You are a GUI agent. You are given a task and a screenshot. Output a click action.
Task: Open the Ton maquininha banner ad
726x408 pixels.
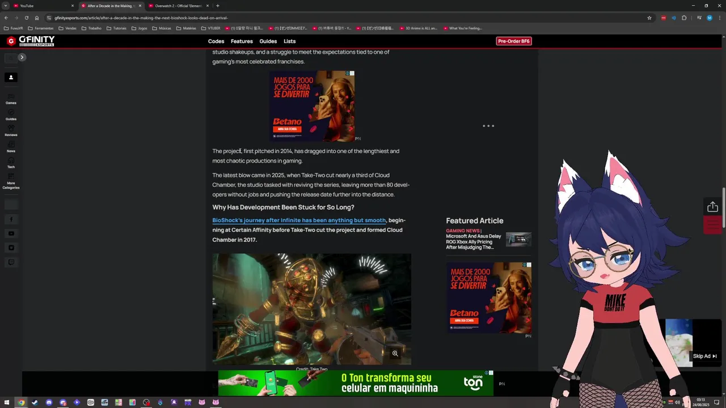click(x=356, y=383)
